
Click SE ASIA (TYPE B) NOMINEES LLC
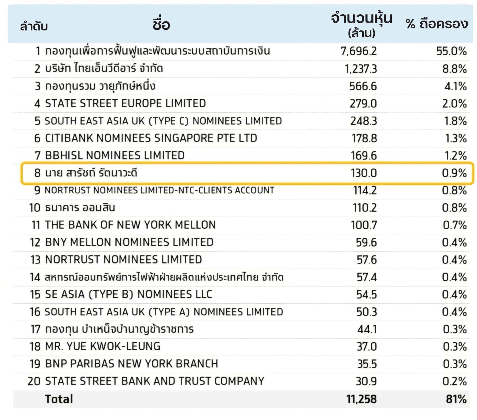tap(128, 295)
